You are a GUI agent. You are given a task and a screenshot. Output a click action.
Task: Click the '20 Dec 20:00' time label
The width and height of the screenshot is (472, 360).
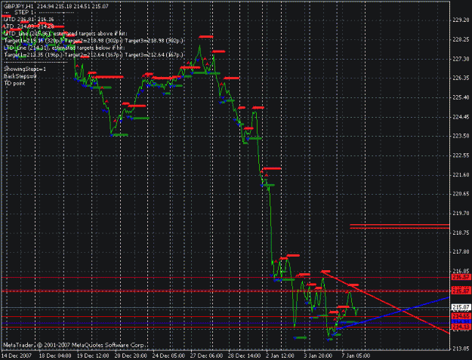(131, 355)
